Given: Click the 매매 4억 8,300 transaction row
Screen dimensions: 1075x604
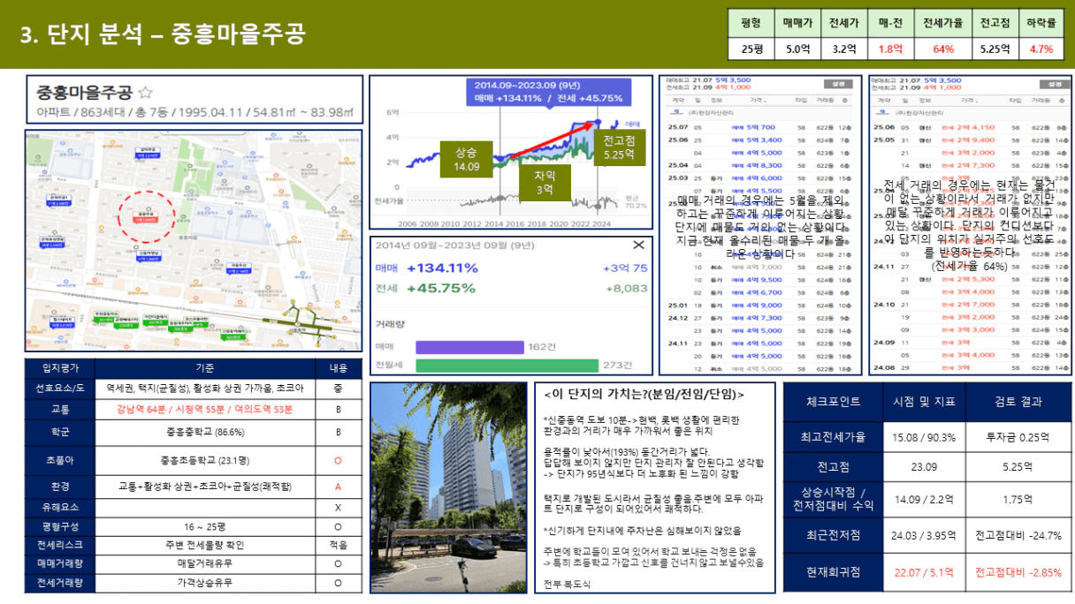Looking at the screenshot, I should tap(761, 165).
